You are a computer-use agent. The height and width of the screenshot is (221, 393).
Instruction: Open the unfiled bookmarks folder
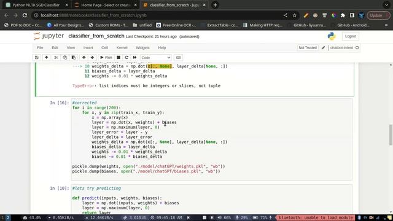click(x=142, y=25)
